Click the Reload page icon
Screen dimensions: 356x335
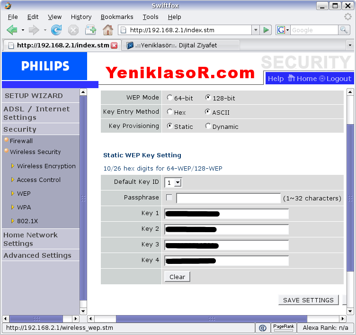(x=56, y=30)
